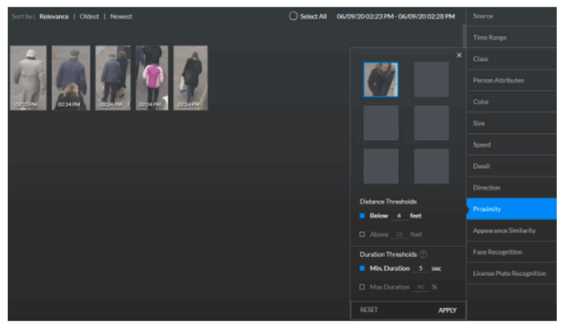Click the Below feet value input field
This screenshot has height=332, width=569.
coord(399,216)
